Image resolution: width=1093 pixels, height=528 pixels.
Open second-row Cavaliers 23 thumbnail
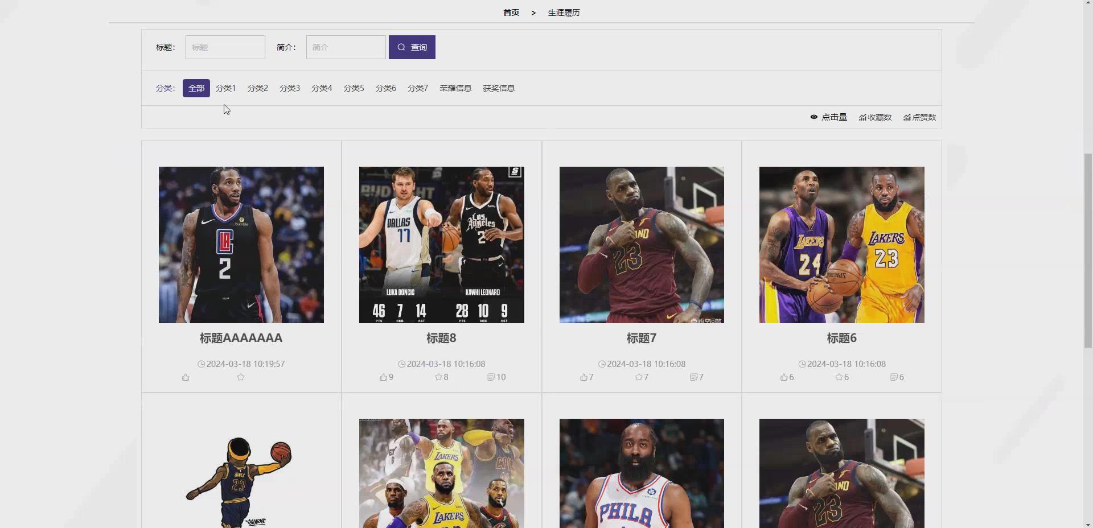coord(842,473)
